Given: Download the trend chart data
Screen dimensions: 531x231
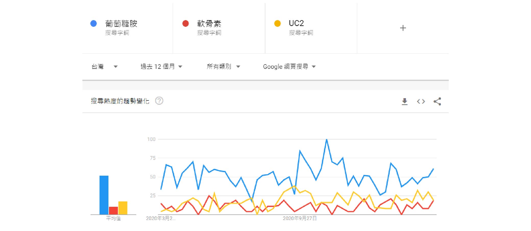Looking at the screenshot, I should 404,101.
